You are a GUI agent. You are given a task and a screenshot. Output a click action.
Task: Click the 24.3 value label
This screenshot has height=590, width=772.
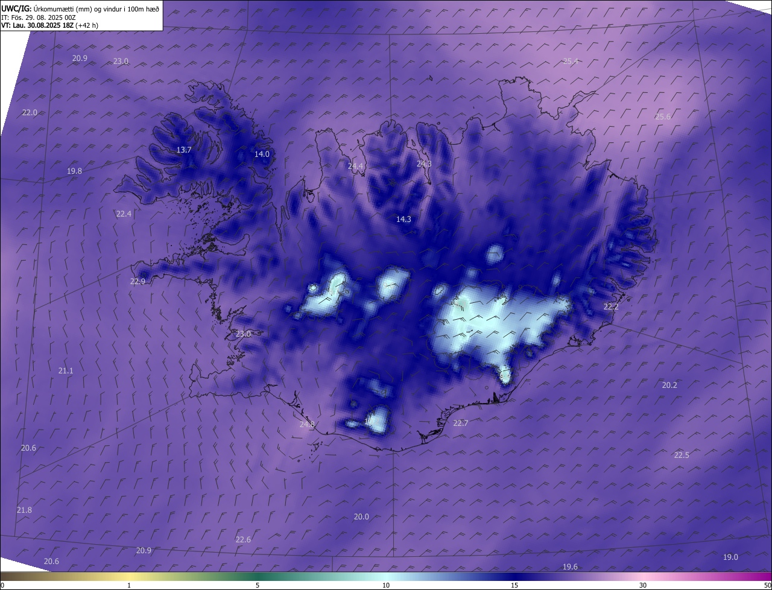[424, 164]
